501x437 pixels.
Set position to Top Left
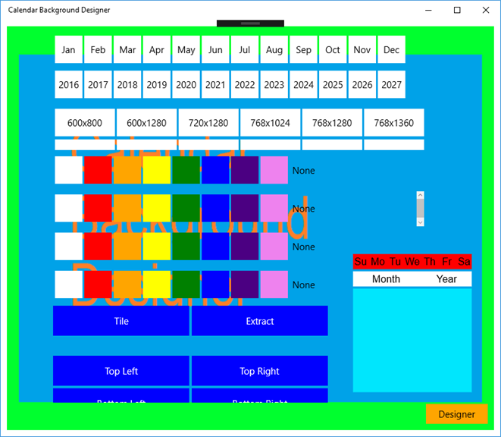121,371
